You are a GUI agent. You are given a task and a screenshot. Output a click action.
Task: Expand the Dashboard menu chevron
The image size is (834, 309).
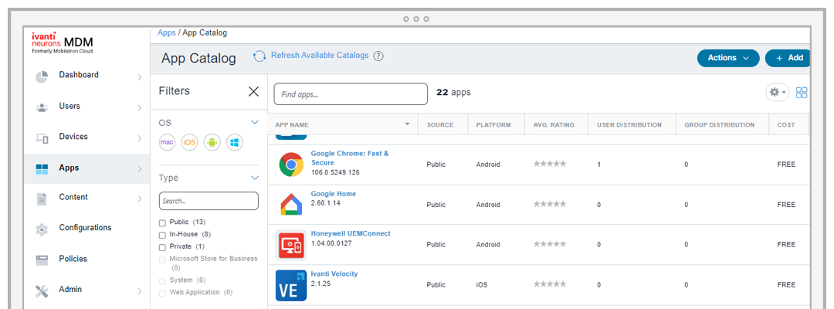click(x=139, y=77)
